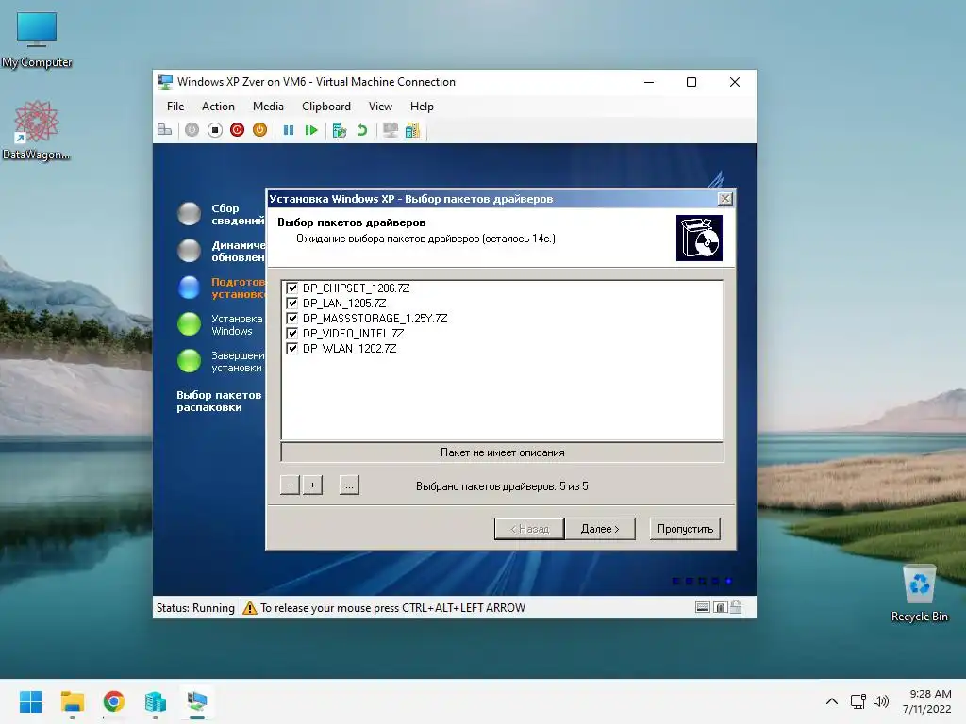Click the Share resources toolbar icon

(x=412, y=130)
